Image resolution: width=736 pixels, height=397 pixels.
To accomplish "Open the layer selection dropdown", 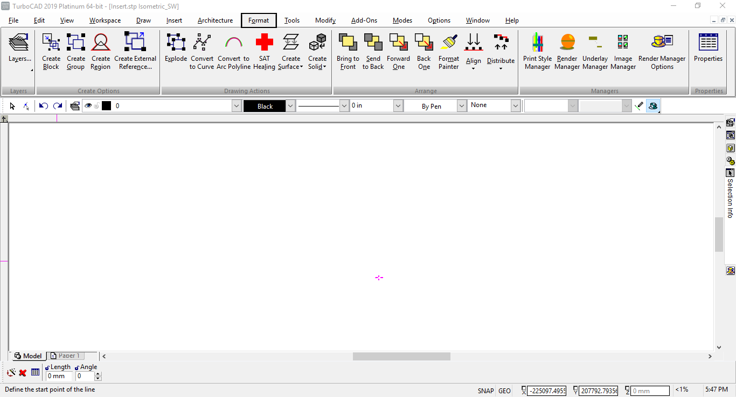I will coord(237,106).
